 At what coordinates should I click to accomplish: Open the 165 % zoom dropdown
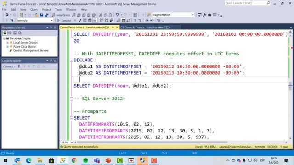tap(72, 143)
